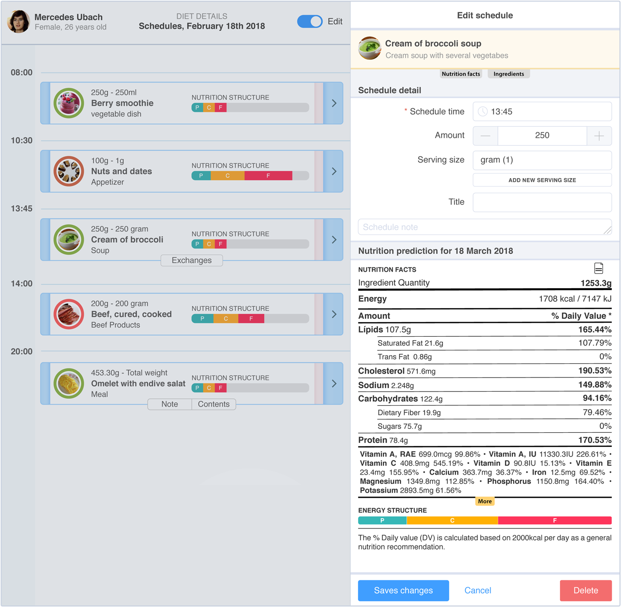Focus the Title input field
Image resolution: width=621 pixels, height=607 pixels.
click(542, 202)
